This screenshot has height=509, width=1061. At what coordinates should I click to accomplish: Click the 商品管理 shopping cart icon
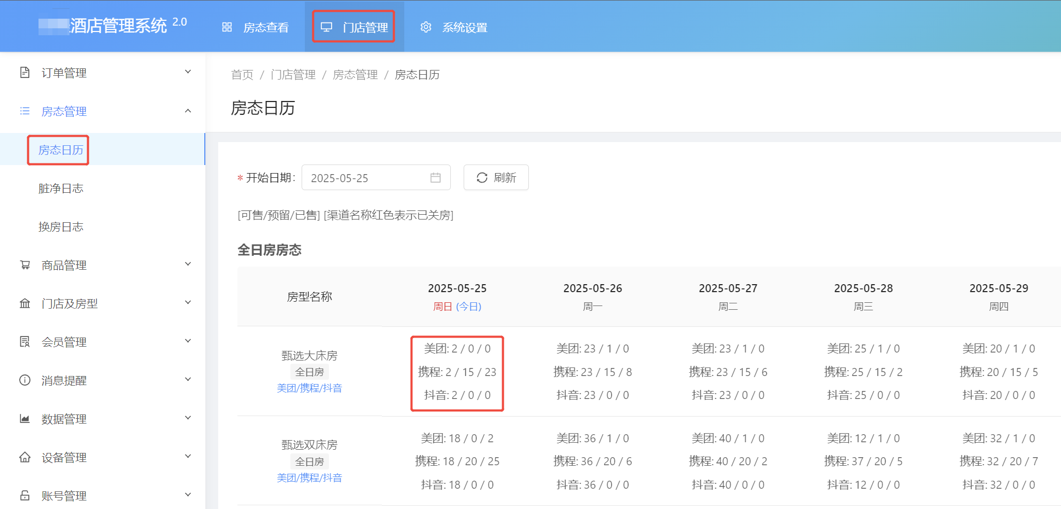25,265
